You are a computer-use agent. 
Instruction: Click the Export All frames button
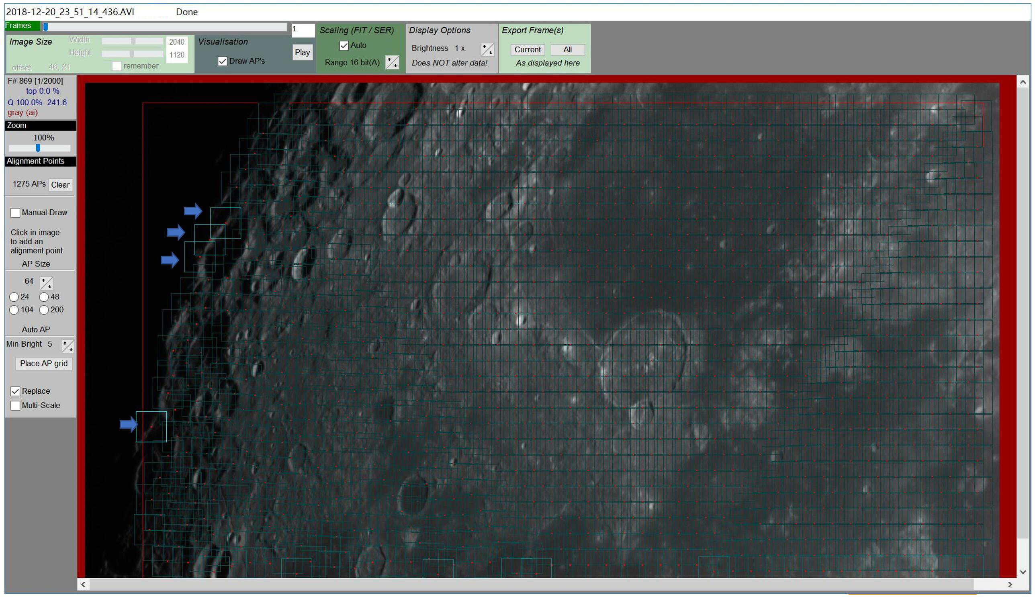[x=569, y=50]
